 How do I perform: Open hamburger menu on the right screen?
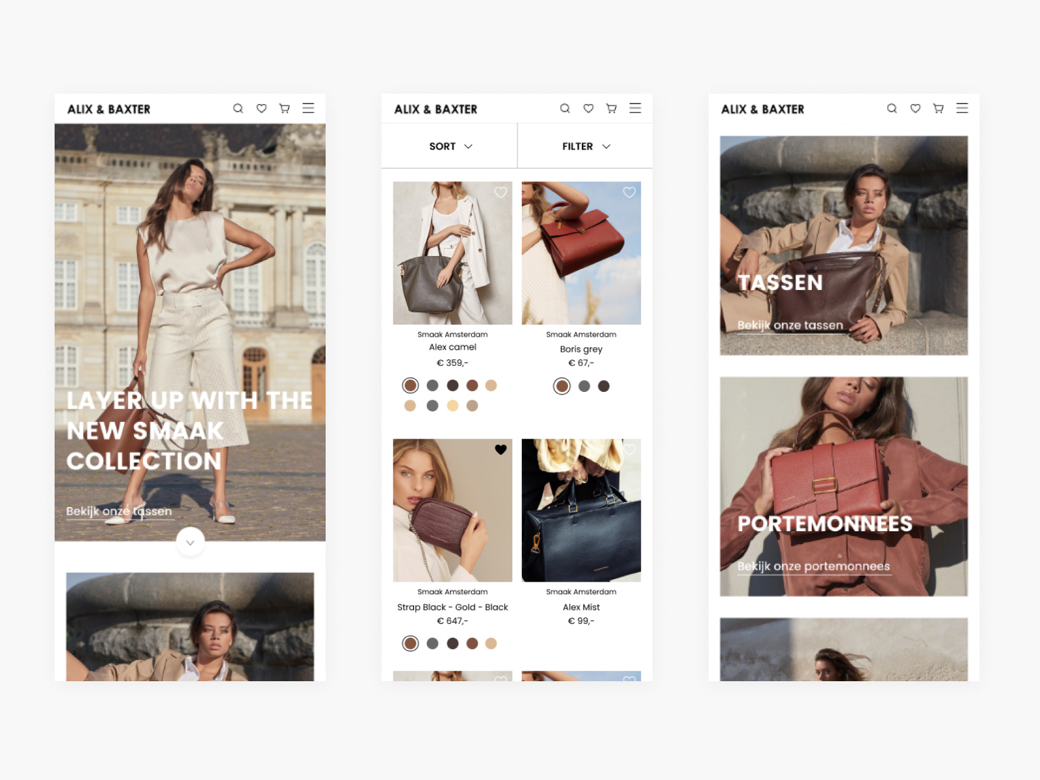(962, 109)
